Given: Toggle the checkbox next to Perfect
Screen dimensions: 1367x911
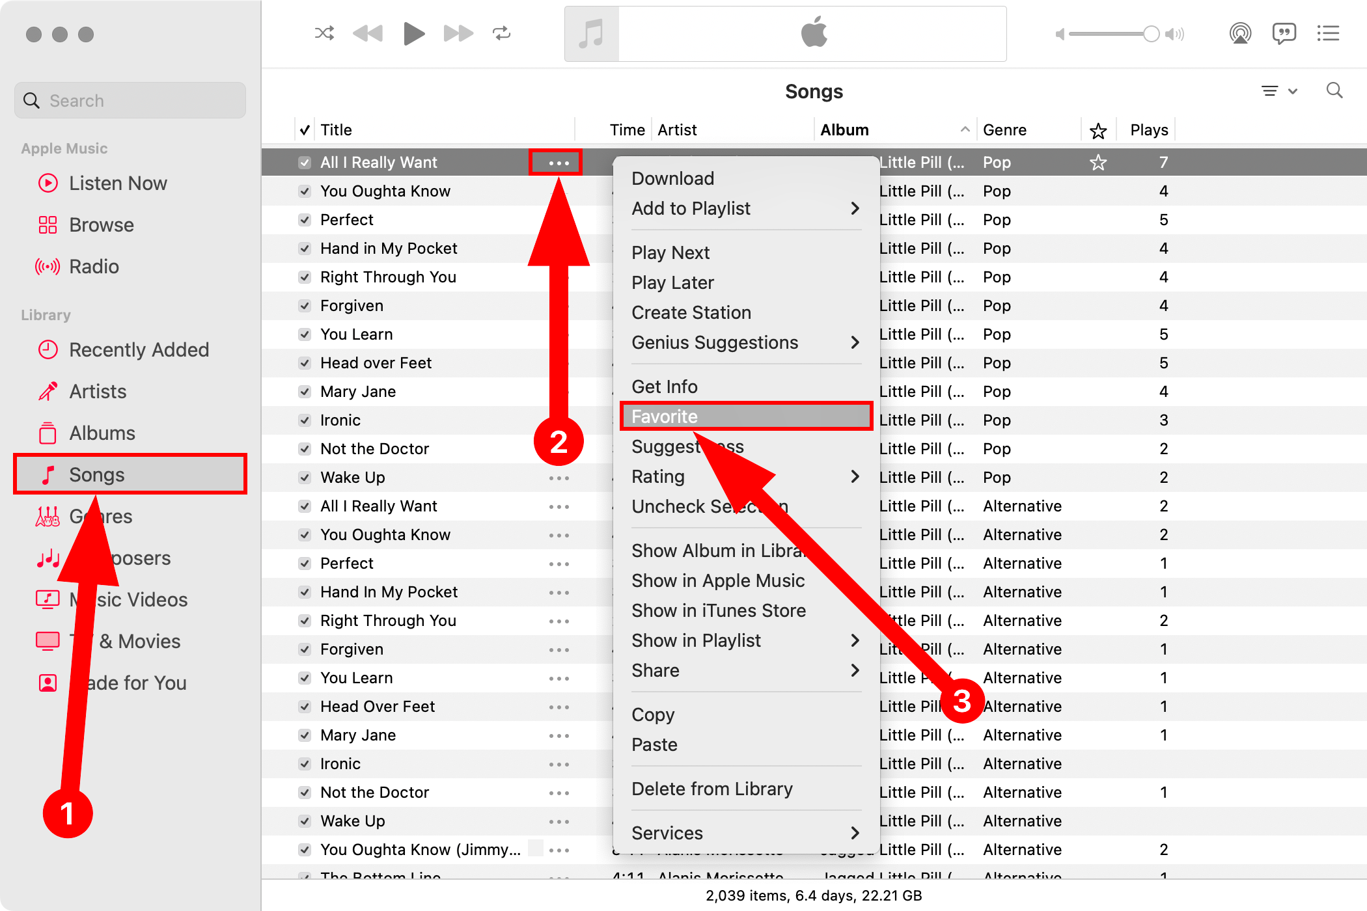Looking at the screenshot, I should point(305,219).
